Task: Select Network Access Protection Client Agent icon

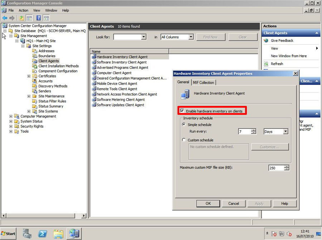Action: click(94, 94)
